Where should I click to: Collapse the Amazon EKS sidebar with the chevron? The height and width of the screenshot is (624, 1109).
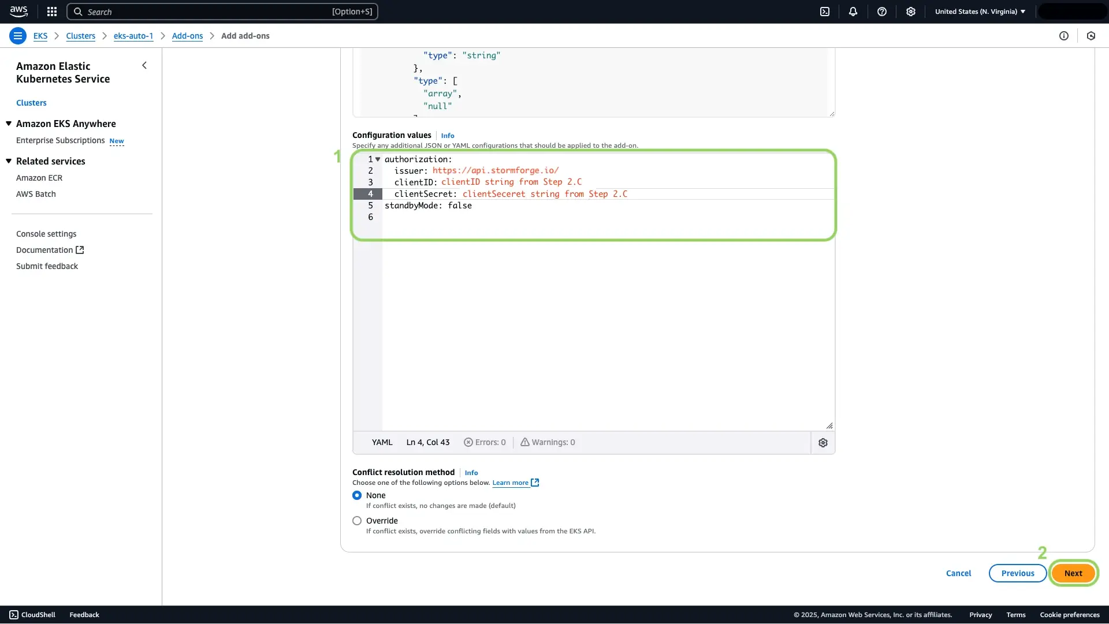coord(144,66)
